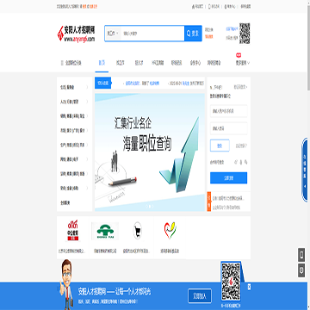
Task: Open the red heart company logo
Action: click(170, 231)
